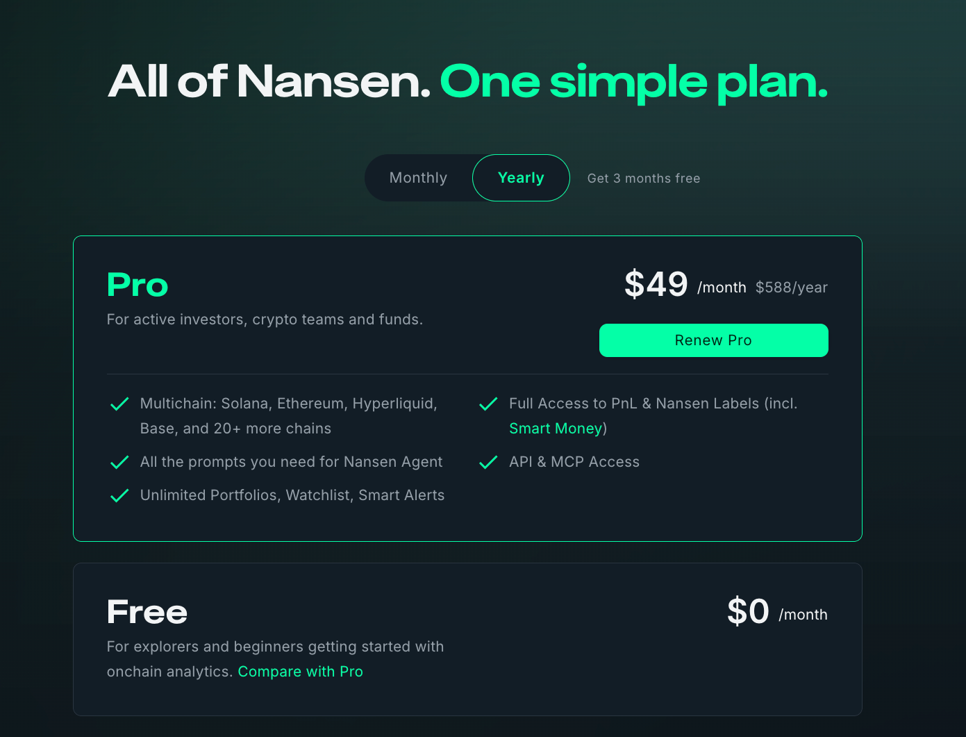
Task: Switch billing to Monthly
Action: click(x=418, y=178)
